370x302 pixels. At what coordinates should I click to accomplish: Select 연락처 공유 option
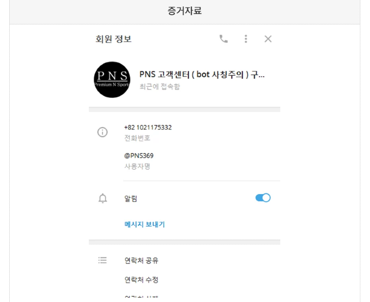tap(142, 260)
